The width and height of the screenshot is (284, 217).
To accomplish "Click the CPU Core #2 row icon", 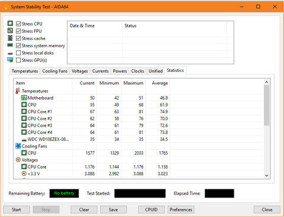I will (x=24, y=119).
